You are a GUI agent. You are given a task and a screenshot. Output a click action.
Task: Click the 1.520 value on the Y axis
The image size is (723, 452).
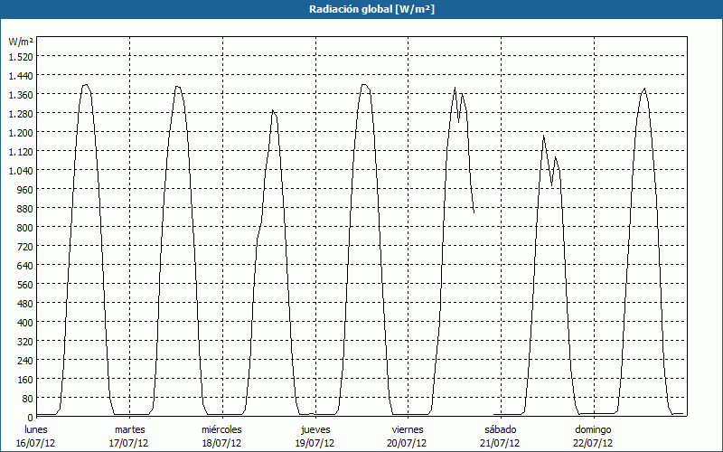pos(20,56)
